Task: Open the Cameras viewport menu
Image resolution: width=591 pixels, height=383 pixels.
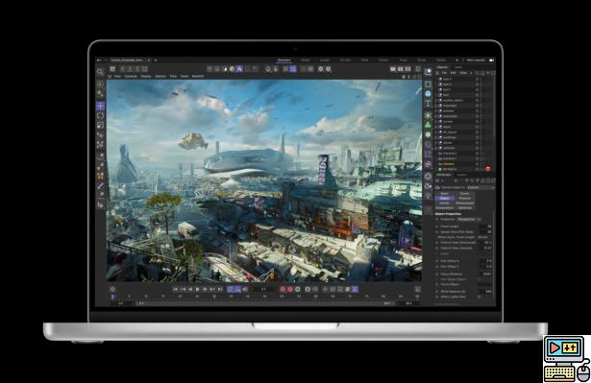Action: pos(131,76)
